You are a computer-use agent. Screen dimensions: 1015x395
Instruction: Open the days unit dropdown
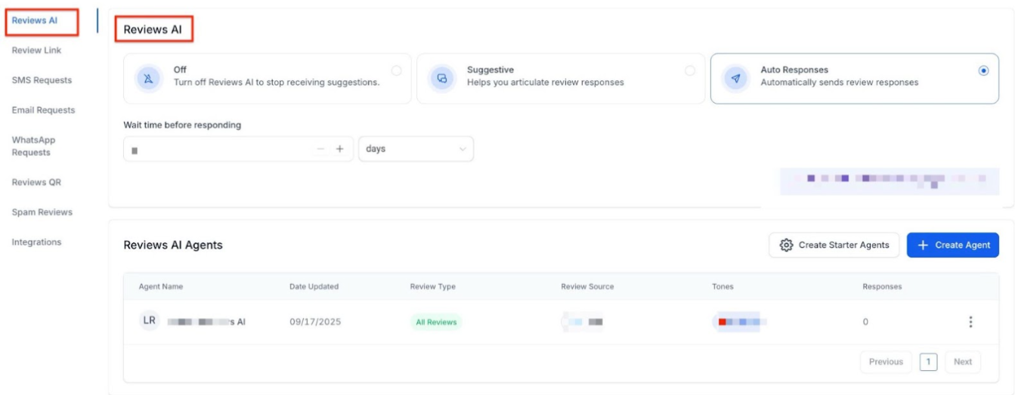[416, 150]
